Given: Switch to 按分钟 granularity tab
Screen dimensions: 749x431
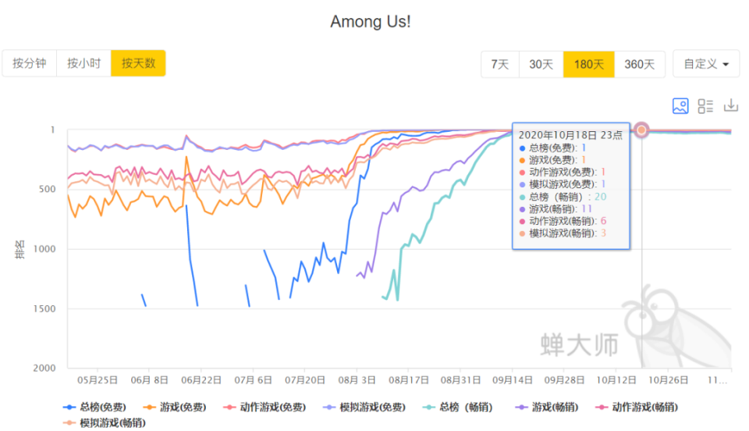Looking at the screenshot, I should (x=29, y=63).
